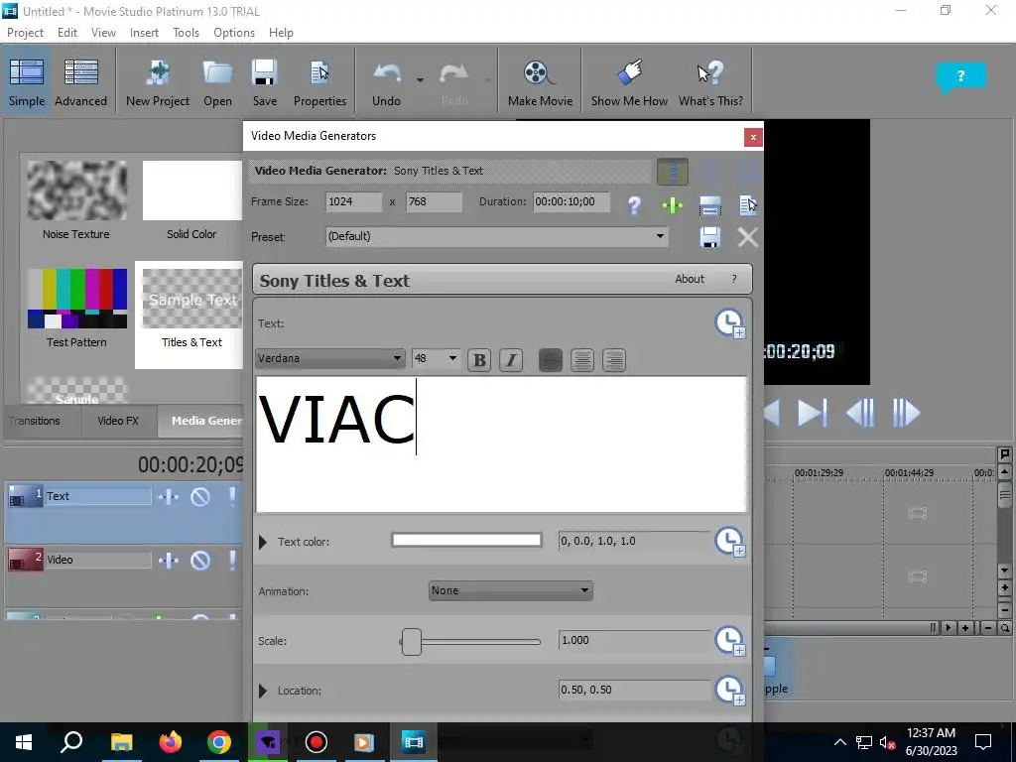This screenshot has width=1016, height=762.
Task: Mute the Text track
Action: [x=200, y=497]
